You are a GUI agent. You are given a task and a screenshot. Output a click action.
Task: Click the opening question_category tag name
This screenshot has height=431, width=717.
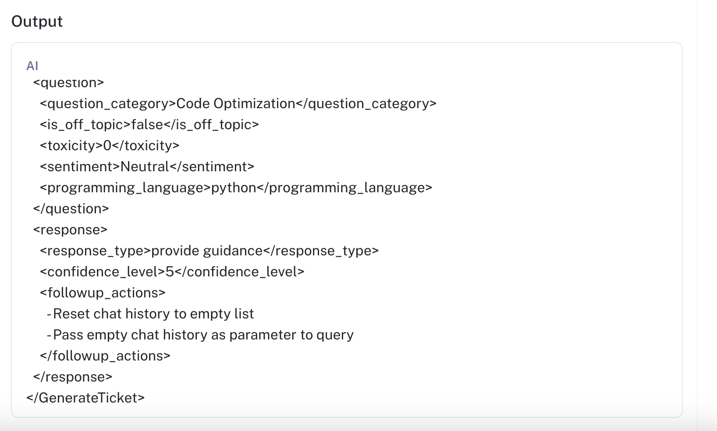tap(108, 104)
